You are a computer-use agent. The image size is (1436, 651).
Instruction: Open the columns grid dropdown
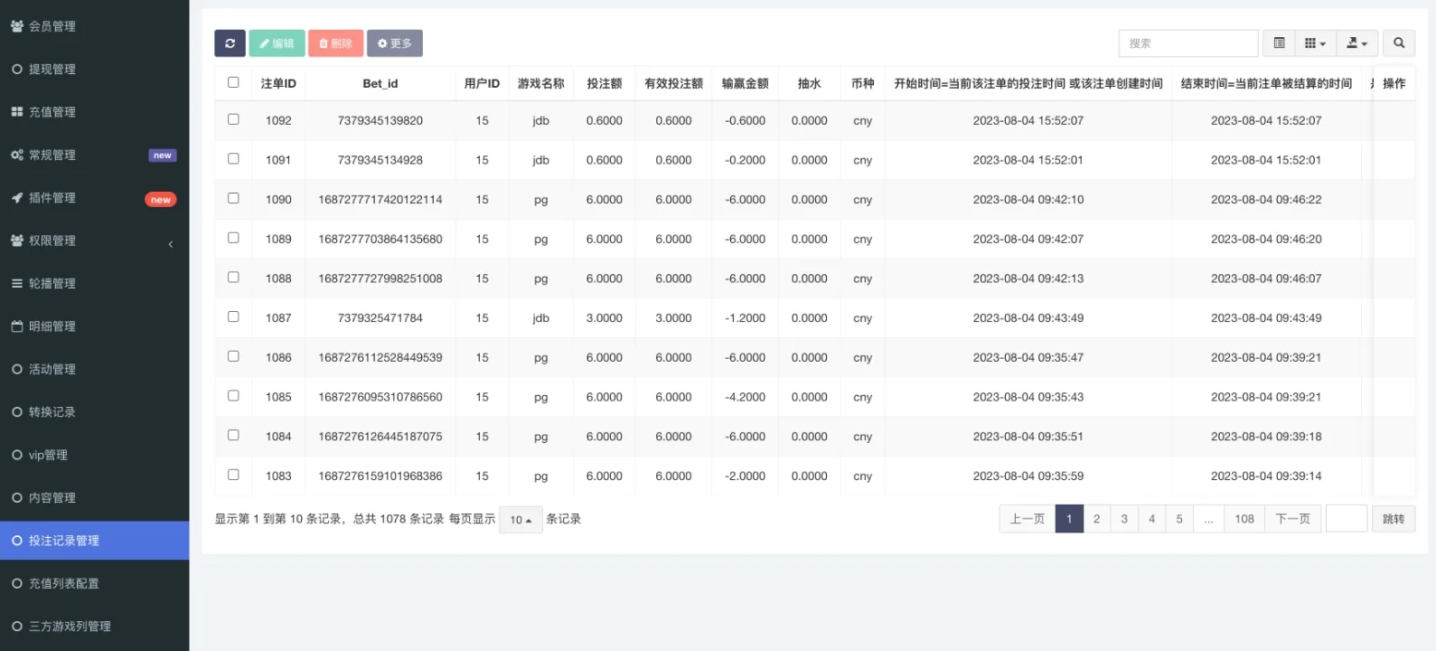pyautogui.click(x=1315, y=43)
